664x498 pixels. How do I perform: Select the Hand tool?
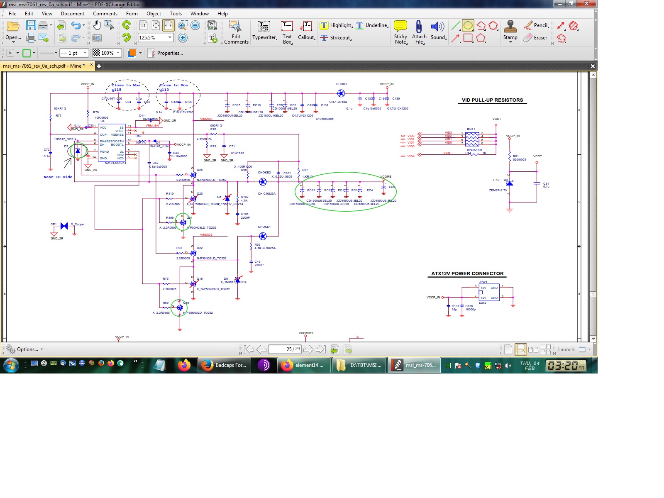pyautogui.click(x=97, y=26)
